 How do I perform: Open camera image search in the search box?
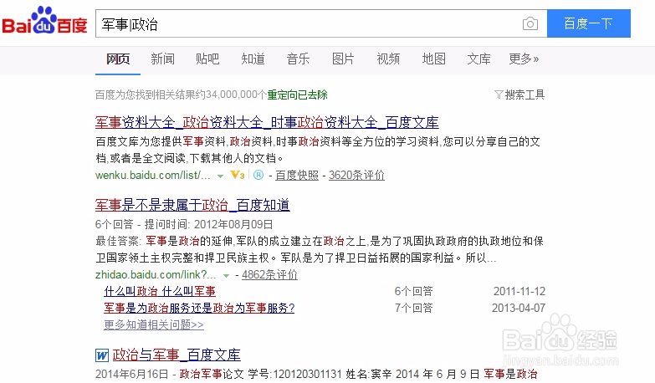coord(530,23)
